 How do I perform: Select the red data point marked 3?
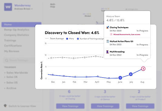click(x=143, y=68)
